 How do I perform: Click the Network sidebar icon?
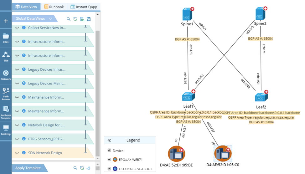(x=6, y=75)
